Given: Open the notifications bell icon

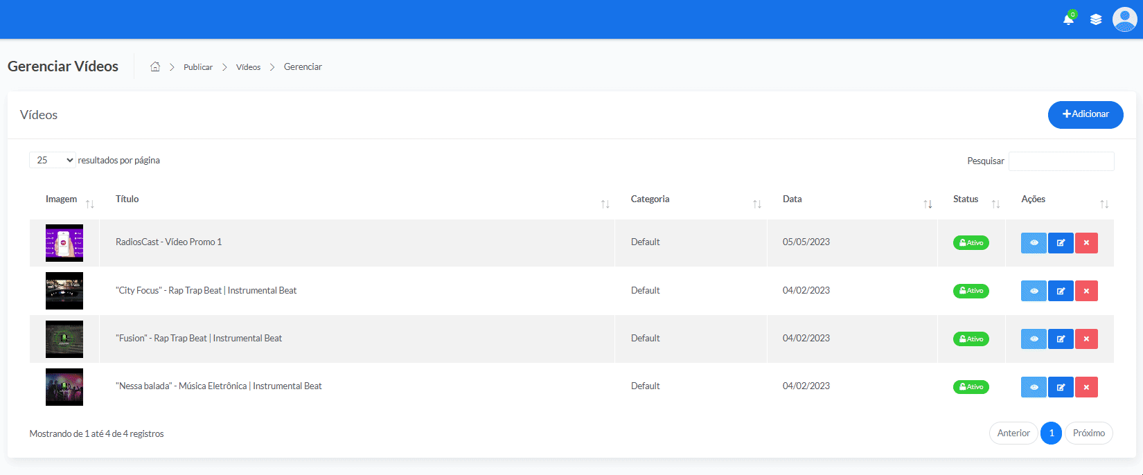Looking at the screenshot, I should (x=1068, y=19).
